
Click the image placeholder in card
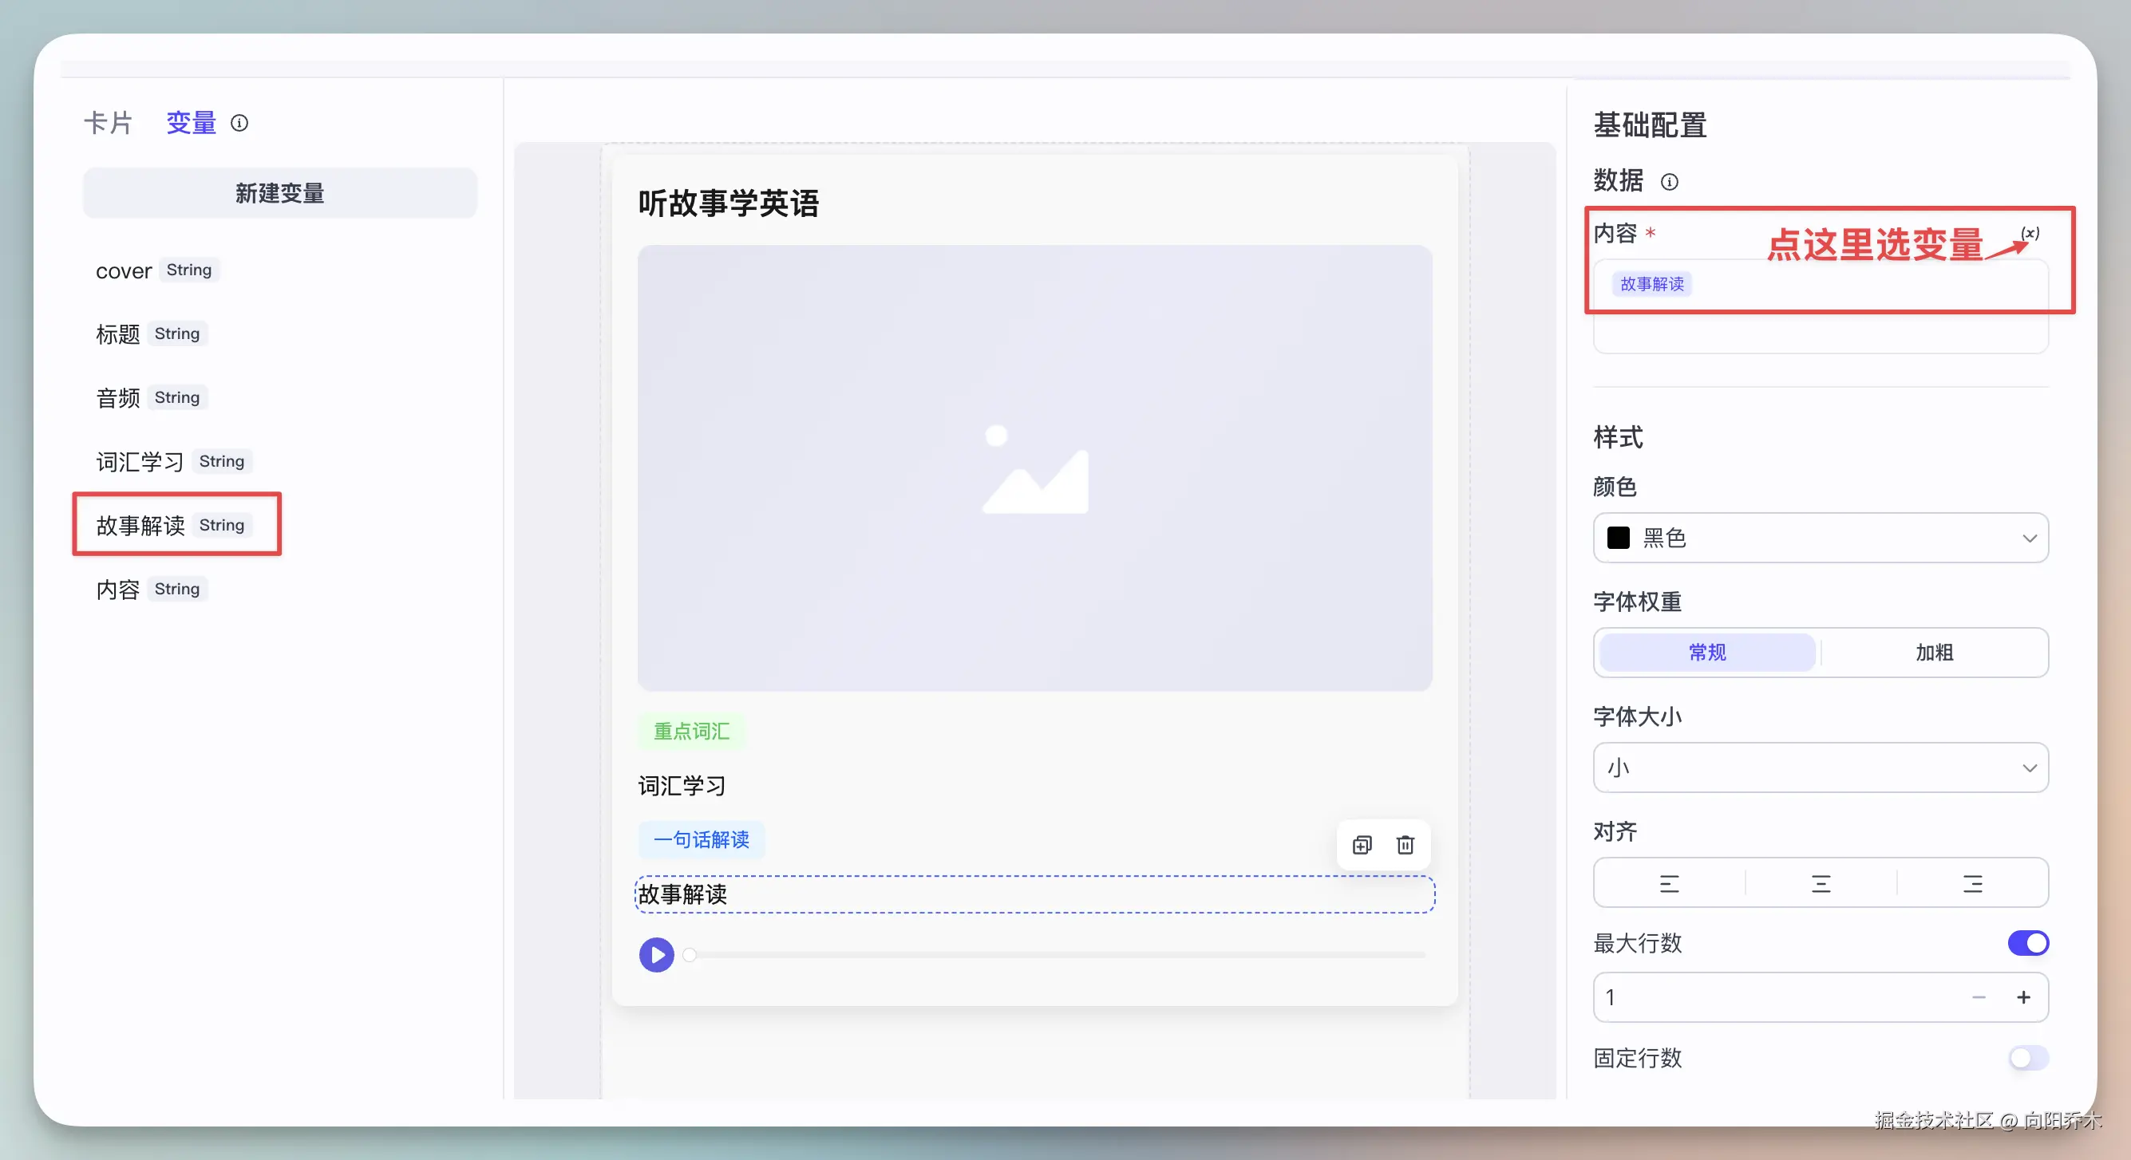click(x=1034, y=468)
